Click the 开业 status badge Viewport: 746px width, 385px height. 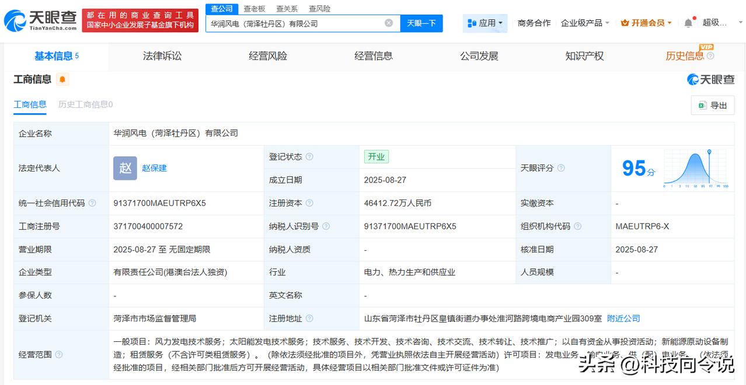point(377,157)
